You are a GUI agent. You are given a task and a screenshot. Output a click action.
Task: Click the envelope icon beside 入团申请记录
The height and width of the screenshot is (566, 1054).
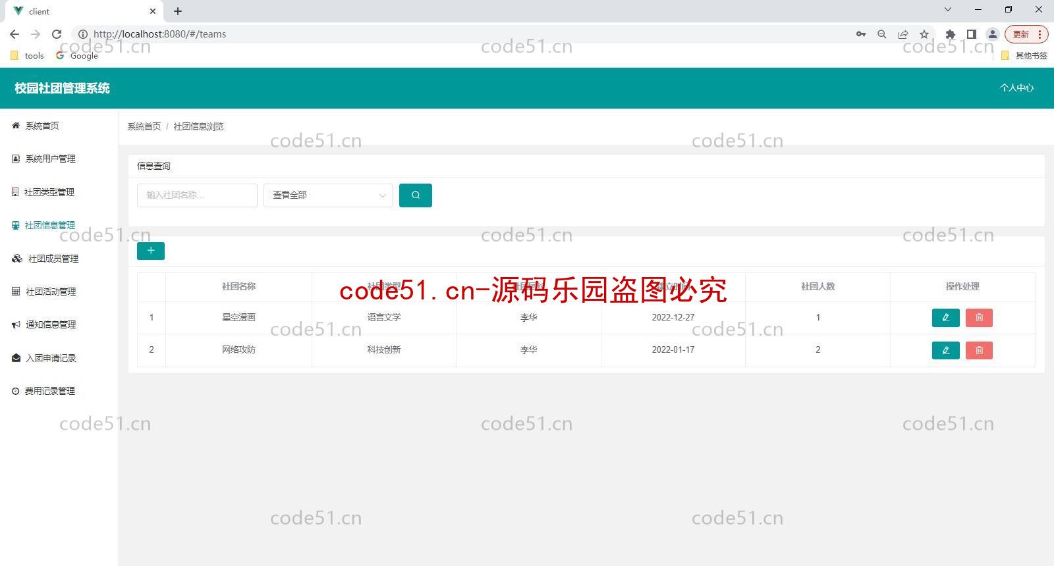point(16,358)
